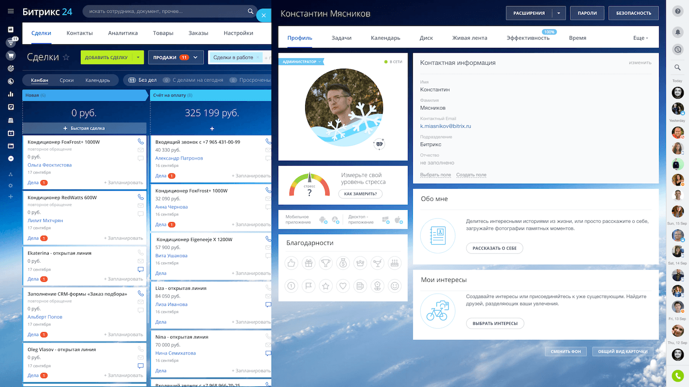Download the macOS desktop app
689x387 pixels.
[398, 220]
